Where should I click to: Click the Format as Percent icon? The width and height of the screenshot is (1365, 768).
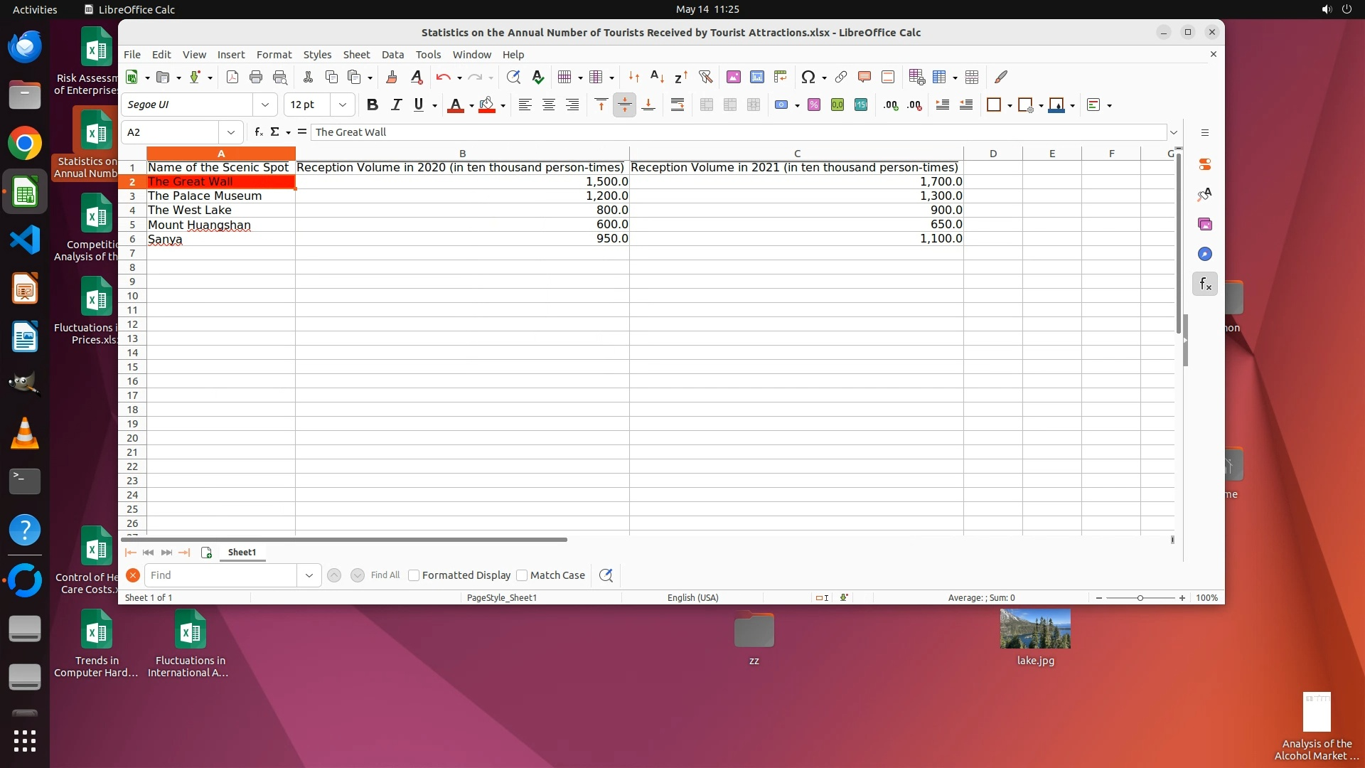pyautogui.click(x=813, y=105)
